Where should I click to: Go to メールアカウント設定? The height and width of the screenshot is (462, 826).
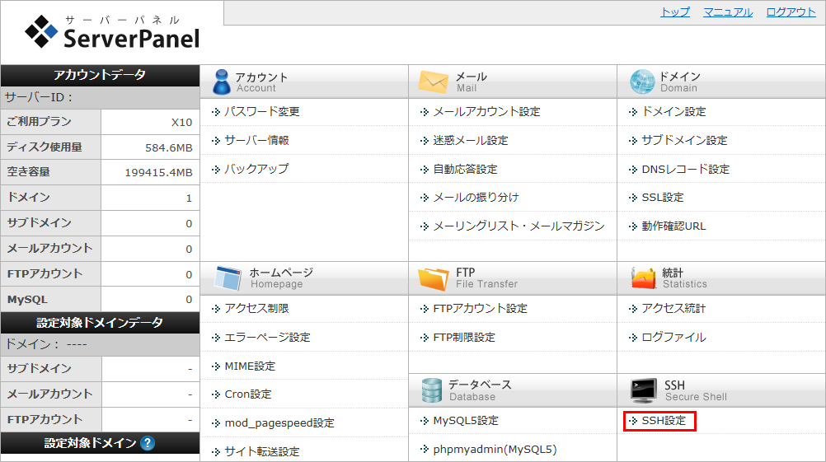coord(486,111)
